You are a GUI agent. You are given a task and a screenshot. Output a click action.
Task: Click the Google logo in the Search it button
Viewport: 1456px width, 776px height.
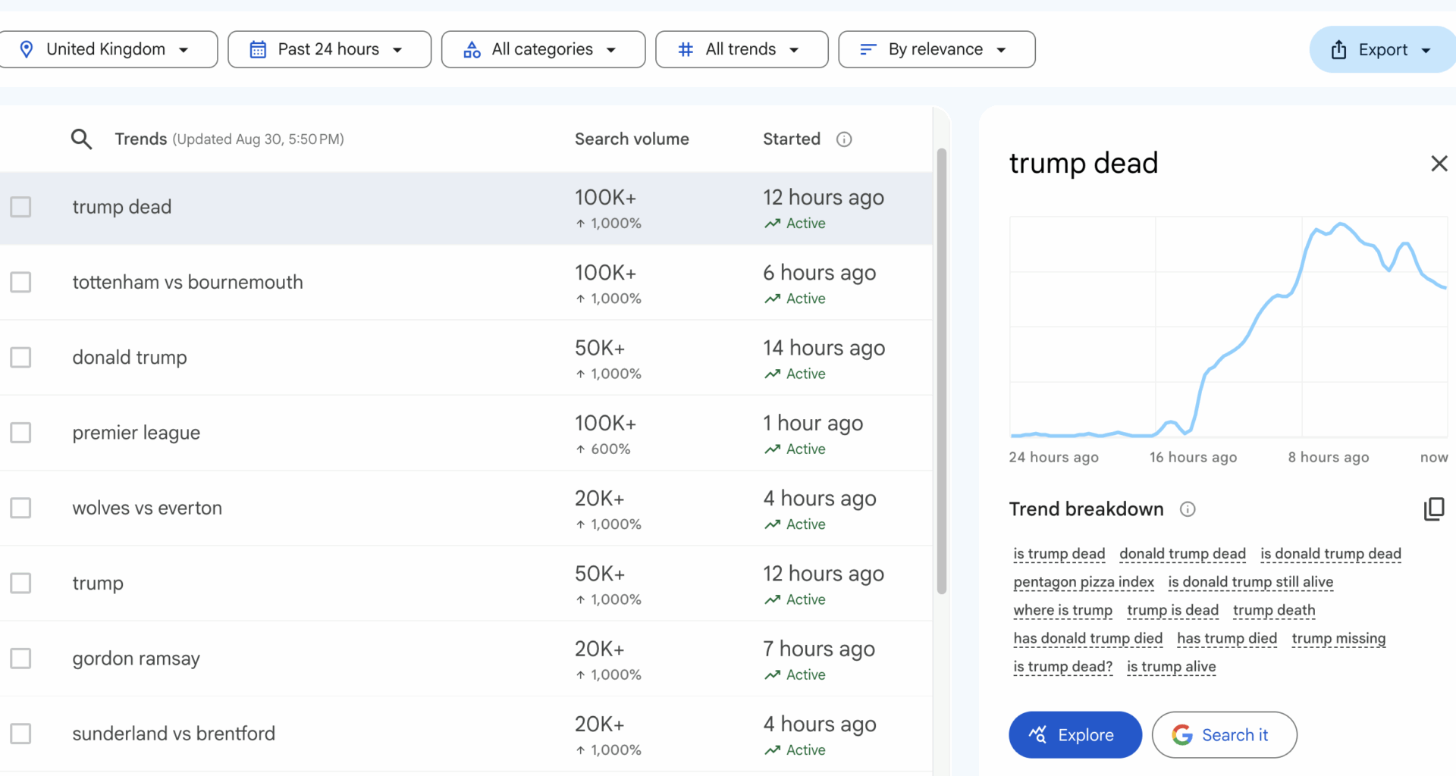[1182, 734]
